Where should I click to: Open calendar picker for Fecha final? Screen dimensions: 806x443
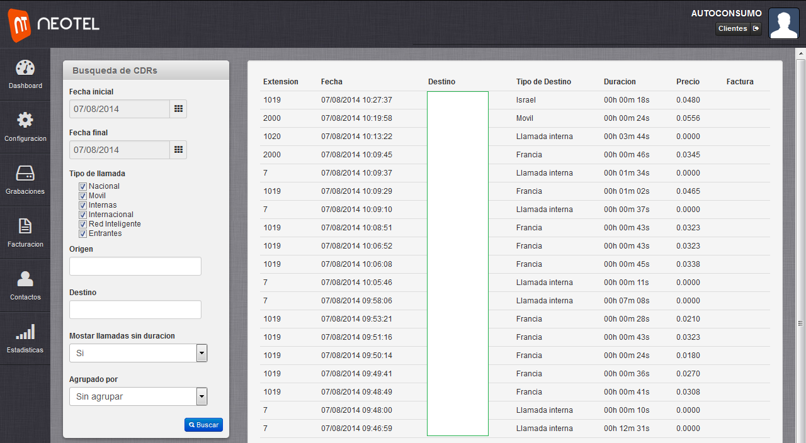(178, 150)
